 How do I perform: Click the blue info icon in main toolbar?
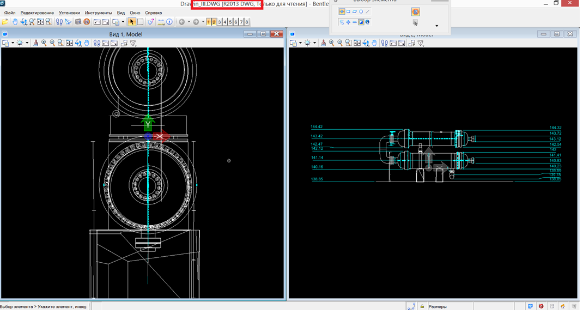(x=169, y=22)
